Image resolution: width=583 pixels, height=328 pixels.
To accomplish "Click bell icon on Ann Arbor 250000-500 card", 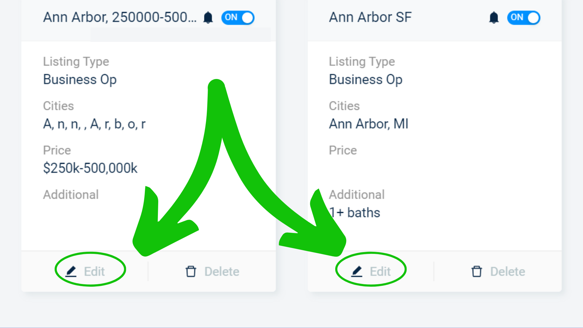I will click(x=208, y=18).
